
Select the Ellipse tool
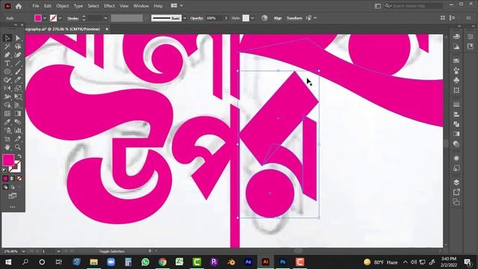7,72
